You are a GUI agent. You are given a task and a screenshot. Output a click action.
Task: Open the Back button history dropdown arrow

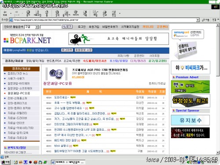pyautogui.click(x=11, y=14)
